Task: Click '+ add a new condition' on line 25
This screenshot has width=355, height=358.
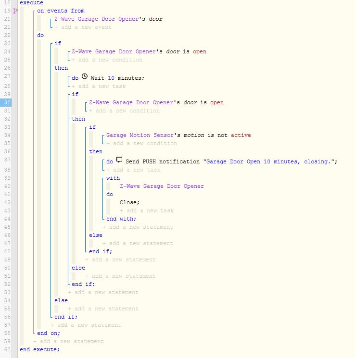Action: pyautogui.click(x=107, y=60)
